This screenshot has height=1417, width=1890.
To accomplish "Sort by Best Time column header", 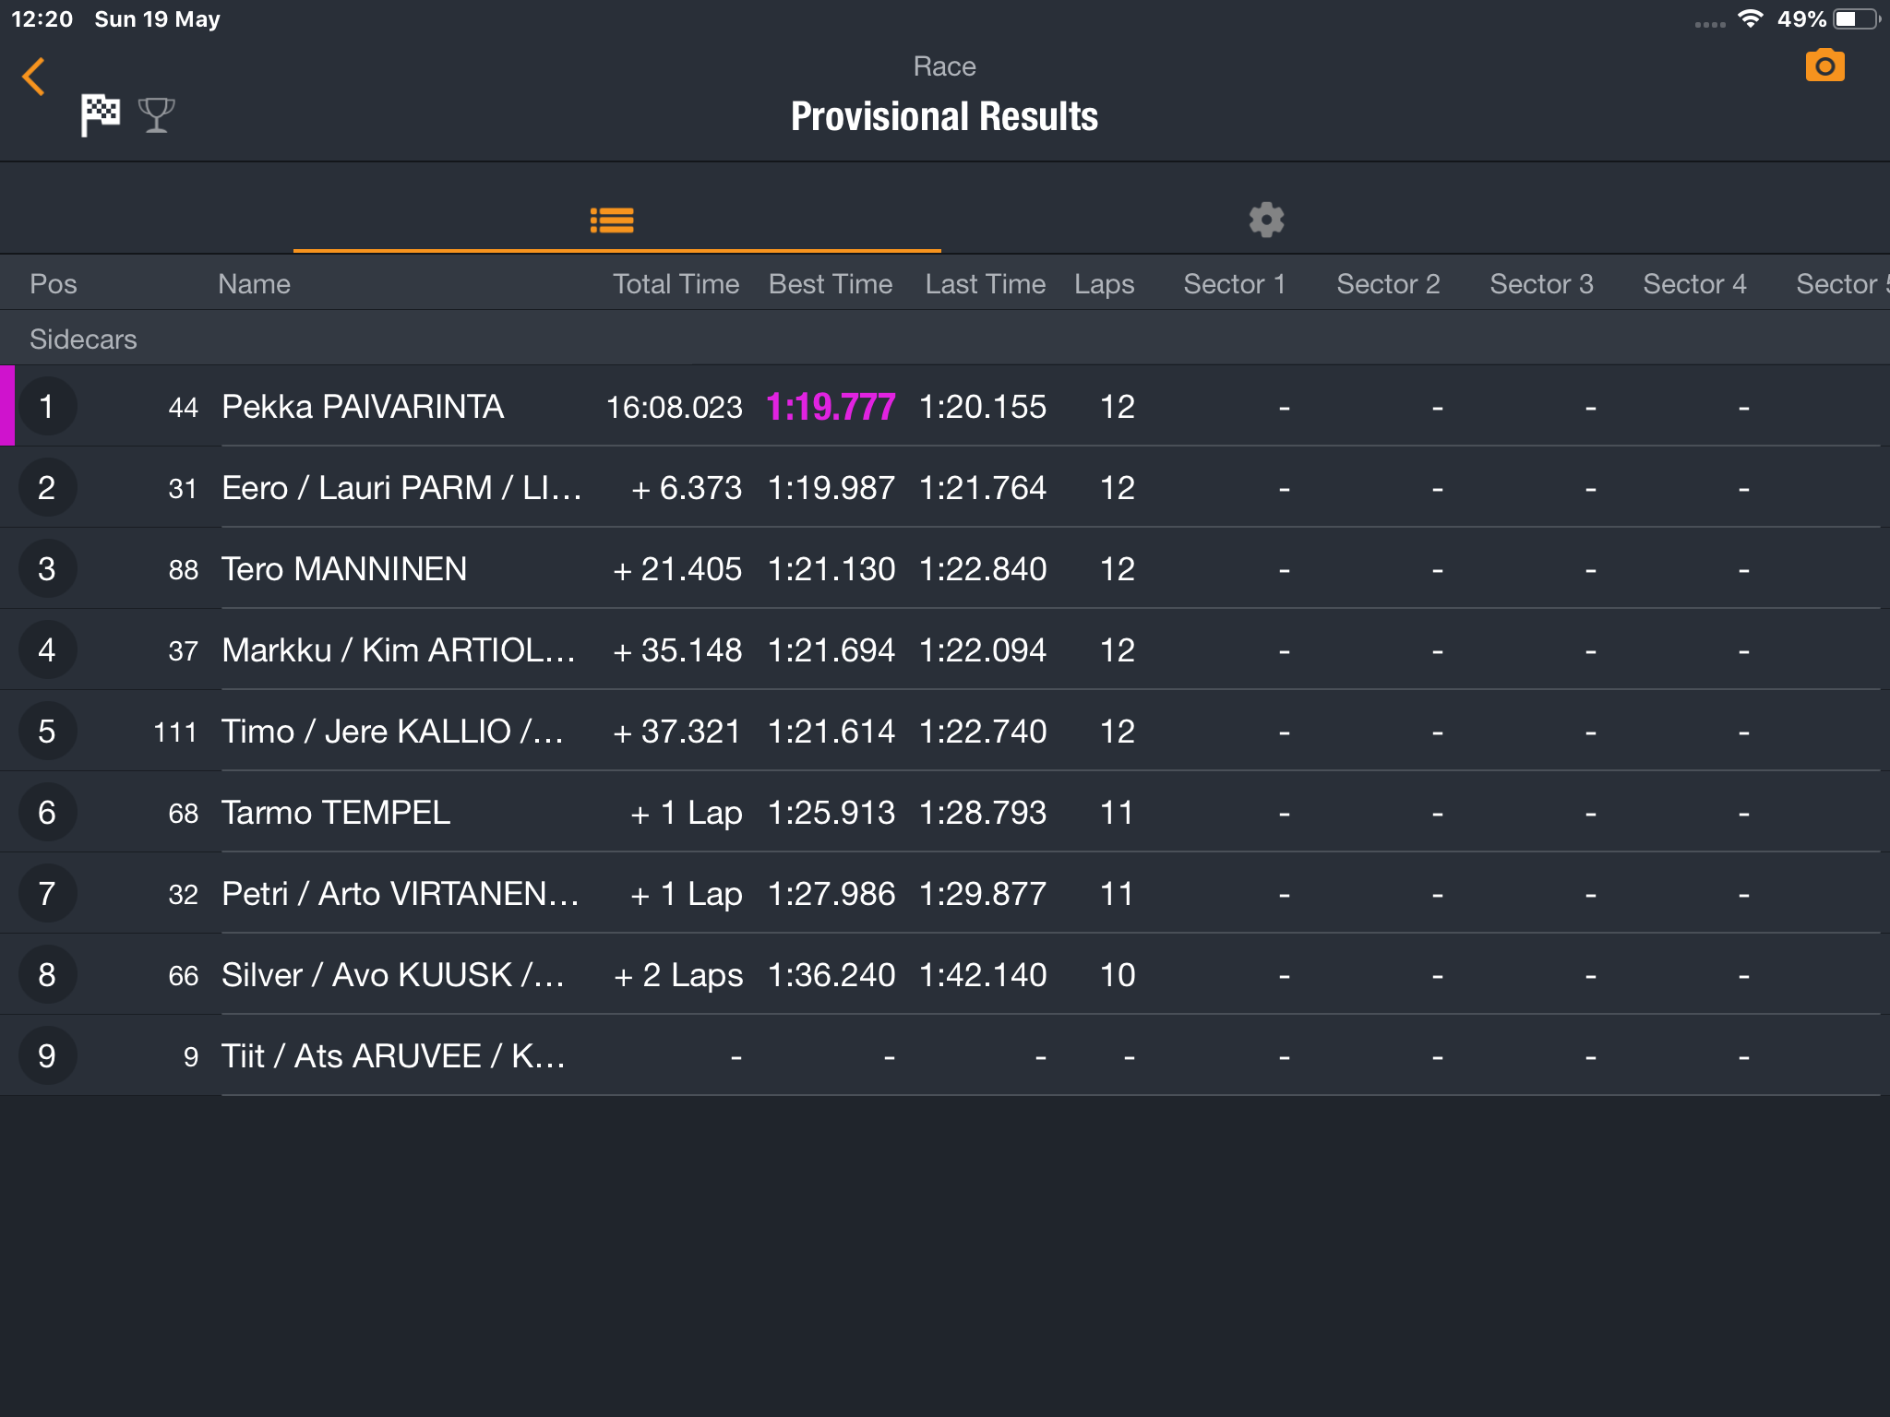I will [831, 283].
